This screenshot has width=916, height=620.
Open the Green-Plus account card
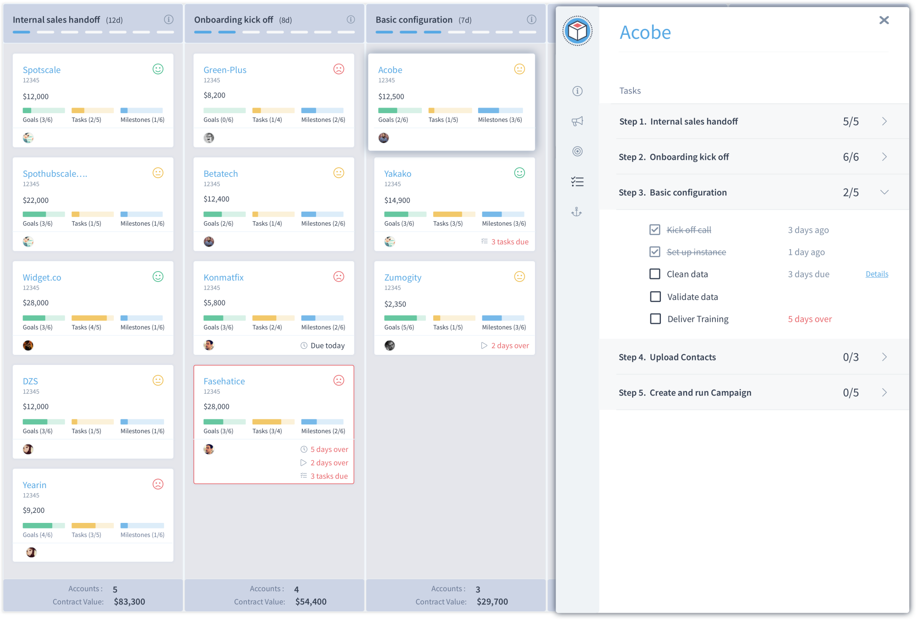225,70
